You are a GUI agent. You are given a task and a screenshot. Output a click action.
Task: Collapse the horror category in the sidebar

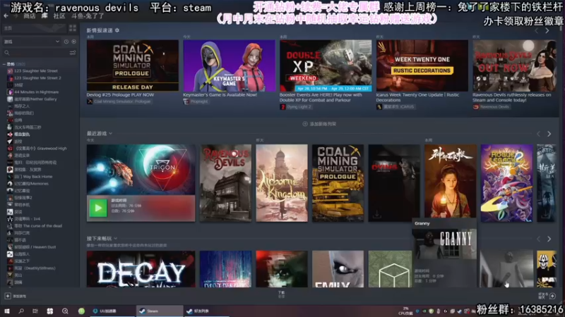(x=4, y=64)
